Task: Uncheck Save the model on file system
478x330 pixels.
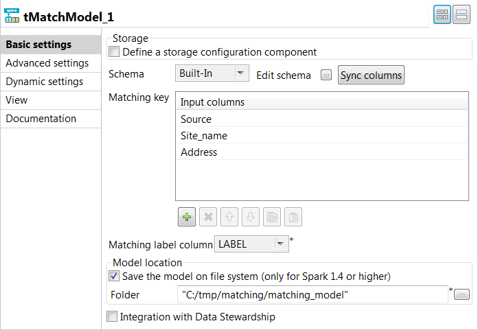Action: [115, 276]
